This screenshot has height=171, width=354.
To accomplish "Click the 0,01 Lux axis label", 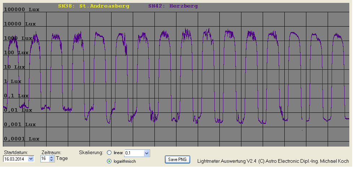I will [18, 110].
